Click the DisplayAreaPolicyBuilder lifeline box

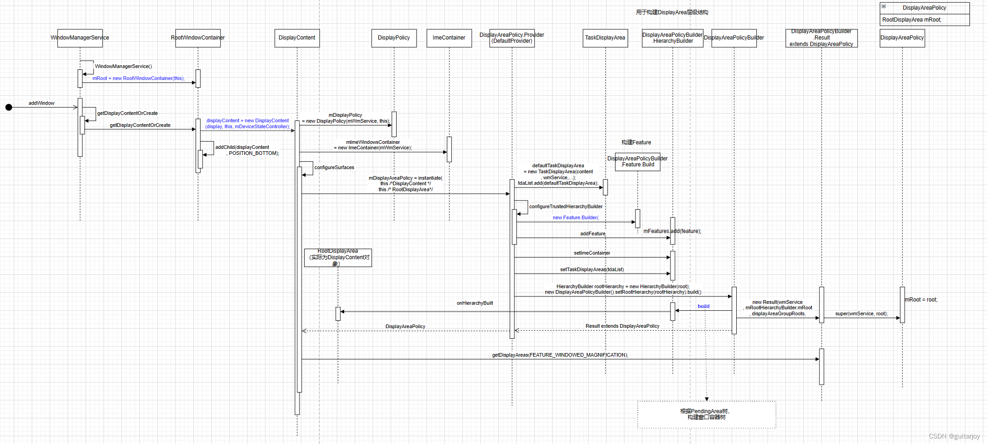coord(733,38)
